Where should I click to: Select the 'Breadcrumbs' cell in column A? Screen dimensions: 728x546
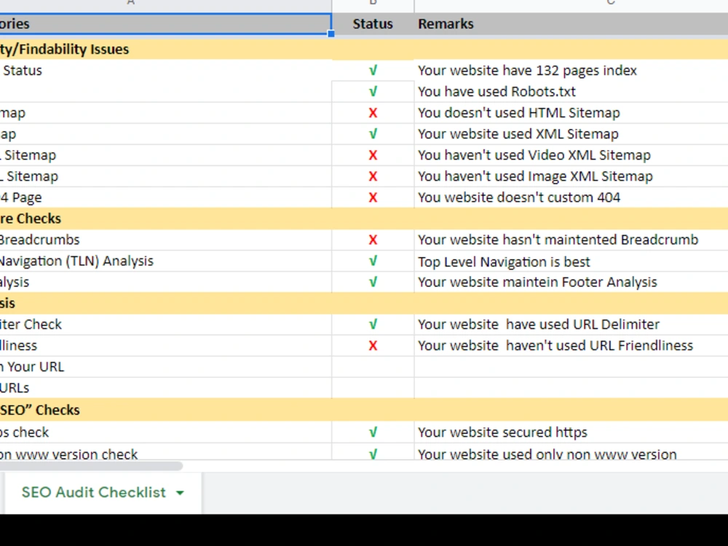tap(166, 240)
